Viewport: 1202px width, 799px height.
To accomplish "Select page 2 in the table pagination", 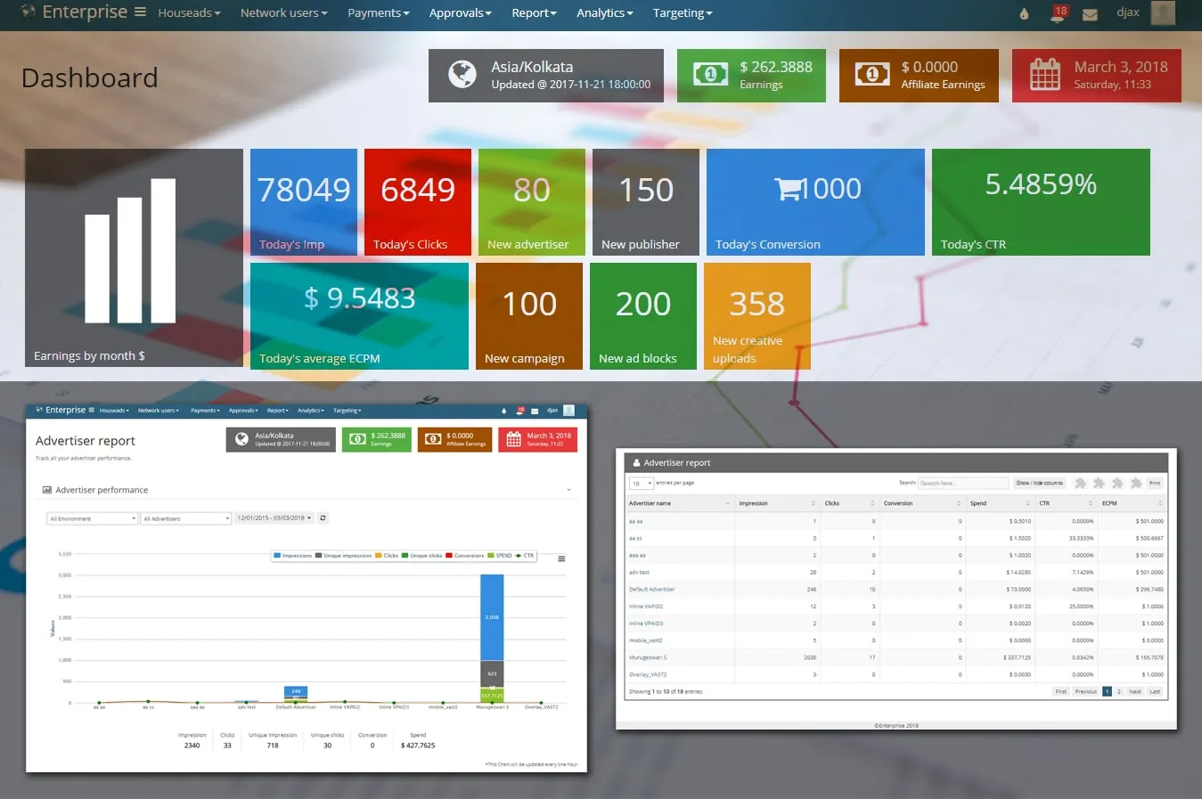I will [1119, 691].
